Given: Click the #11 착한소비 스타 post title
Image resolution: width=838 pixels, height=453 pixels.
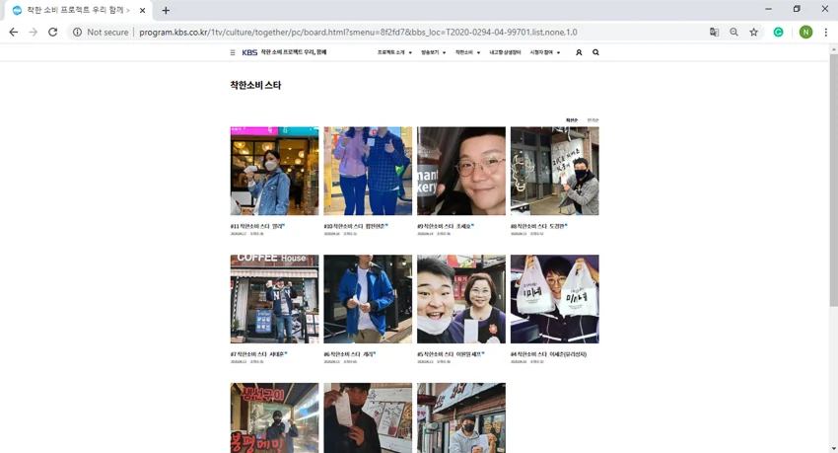Looking at the screenshot, I should 257,226.
